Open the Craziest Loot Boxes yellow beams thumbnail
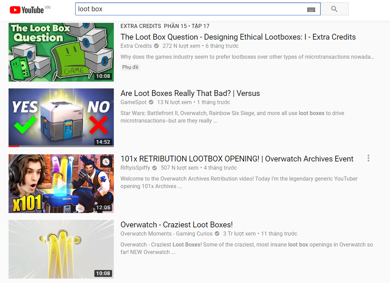This screenshot has width=390, height=283. click(x=61, y=249)
